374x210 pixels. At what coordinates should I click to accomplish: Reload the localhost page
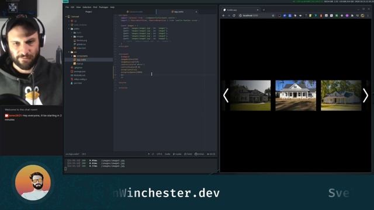coord(234,16)
